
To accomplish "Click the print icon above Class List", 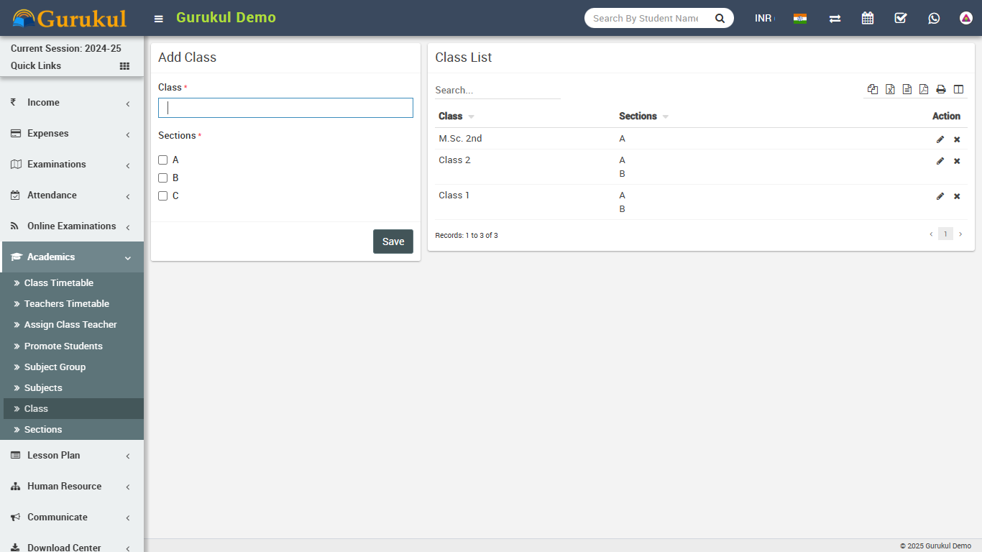I will click(x=941, y=89).
